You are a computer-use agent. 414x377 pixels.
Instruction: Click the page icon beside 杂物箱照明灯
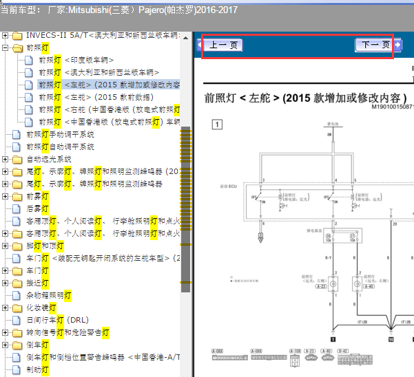(17, 296)
